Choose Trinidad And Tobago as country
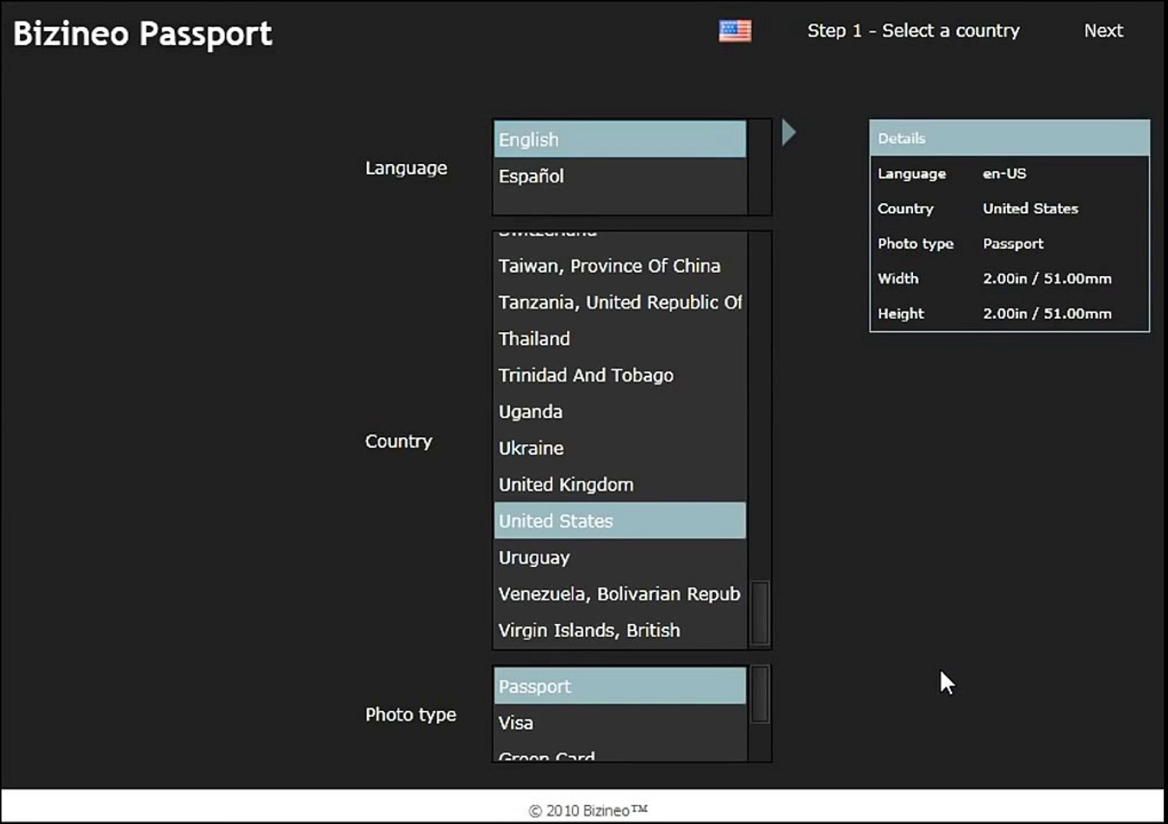The height and width of the screenshot is (824, 1168). tap(620, 375)
